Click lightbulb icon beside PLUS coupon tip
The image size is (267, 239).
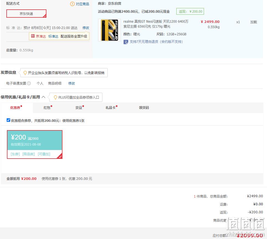click(56, 97)
